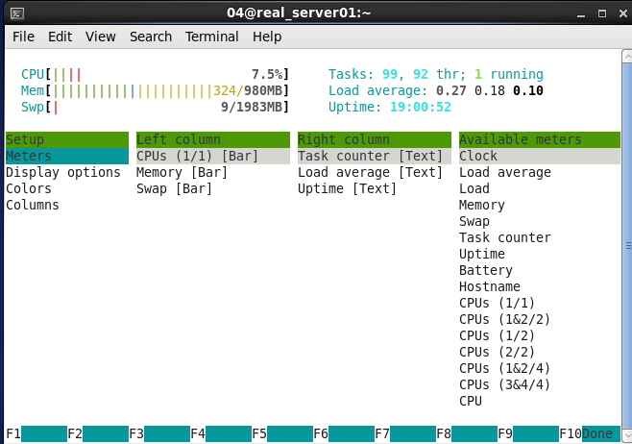This screenshot has width=632, height=444.
Task: Click the Load average values in header
Action: 489,90
